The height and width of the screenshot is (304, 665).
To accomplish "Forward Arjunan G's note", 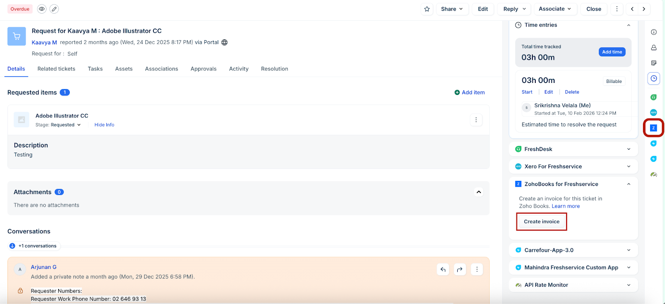I will [x=460, y=270].
